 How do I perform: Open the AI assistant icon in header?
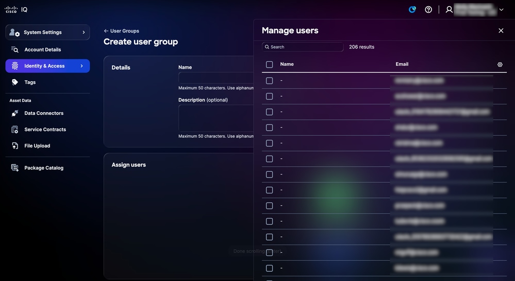click(x=412, y=9)
